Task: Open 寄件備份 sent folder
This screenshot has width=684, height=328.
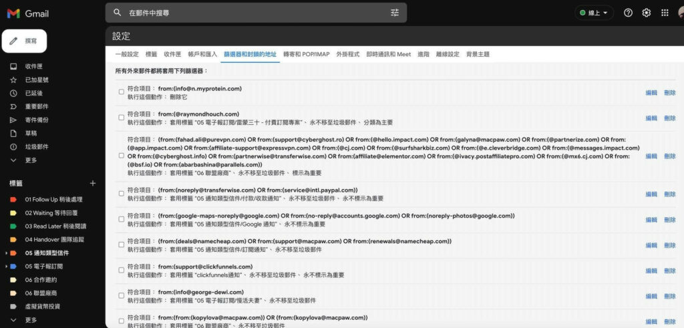Action: click(x=37, y=120)
